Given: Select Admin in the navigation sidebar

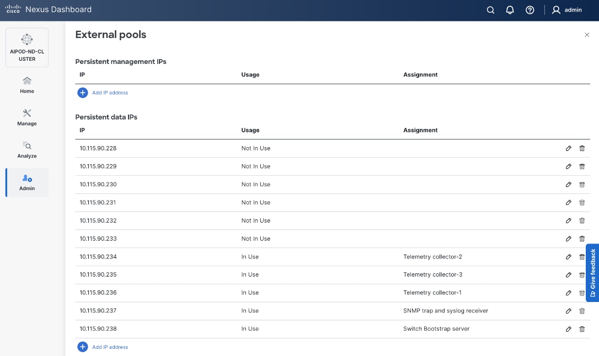Looking at the screenshot, I should coord(26,182).
